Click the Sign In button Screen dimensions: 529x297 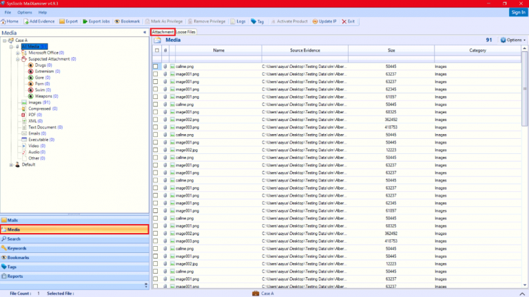tap(518, 12)
